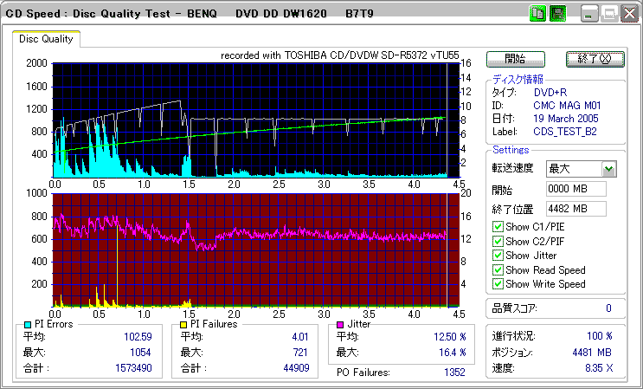
Task: Click the PO Failures value 1352
Action: 455,373
